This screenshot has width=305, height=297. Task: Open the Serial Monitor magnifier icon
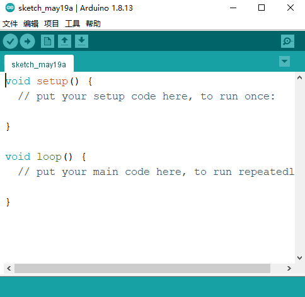click(287, 42)
